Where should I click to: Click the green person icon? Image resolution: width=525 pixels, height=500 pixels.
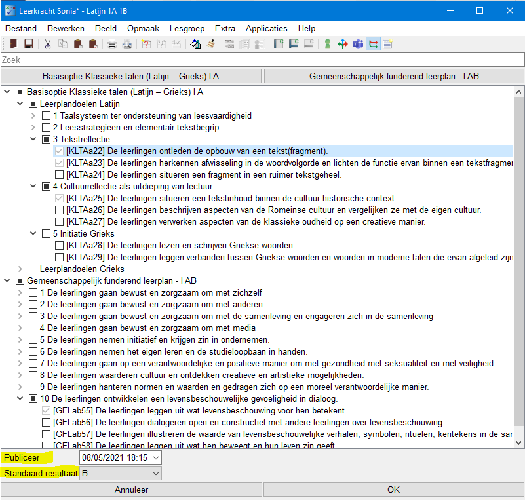click(328, 44)
